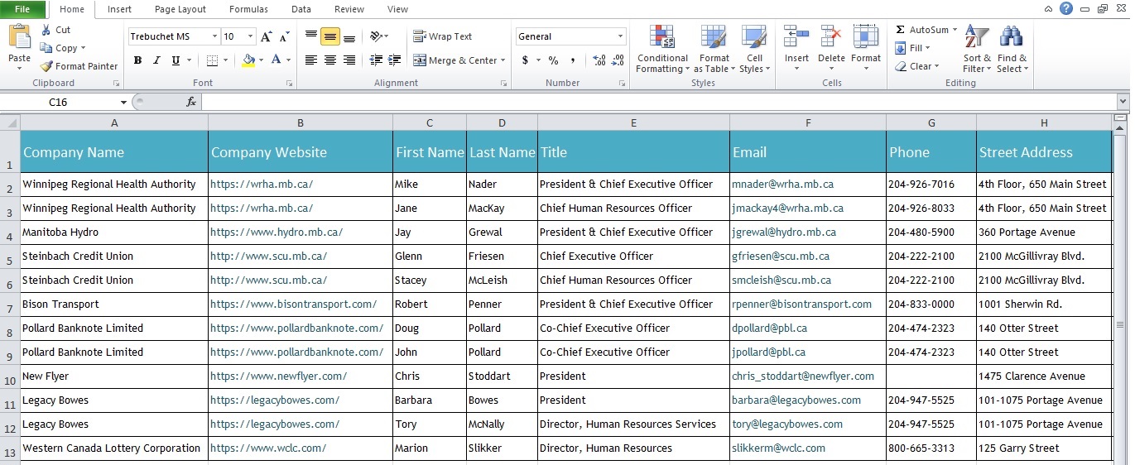Viewport: 1135px width, 465px height.
Task: Increase font size with Grow Font icon
Action: [266, 36]
